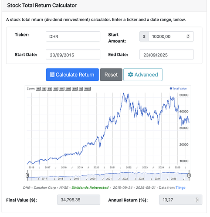Set chart zoom to 1m
This screenshot has width=210, height=217.
62,89
